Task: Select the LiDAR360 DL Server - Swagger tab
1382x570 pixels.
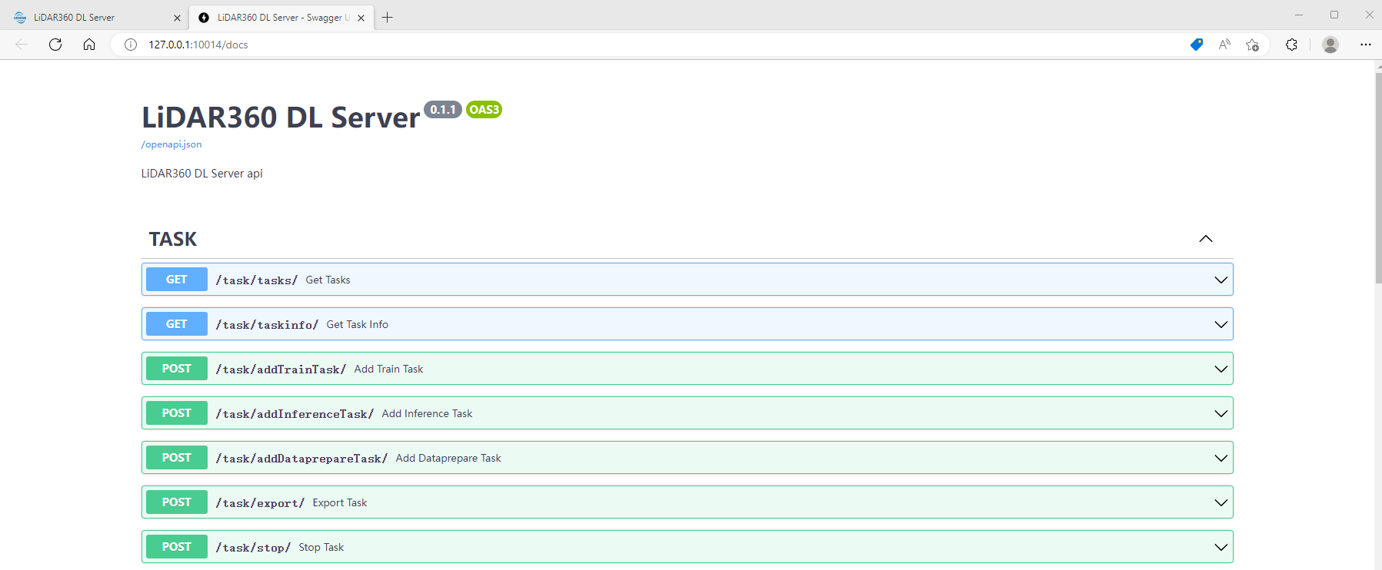Action: coord(281,17)
